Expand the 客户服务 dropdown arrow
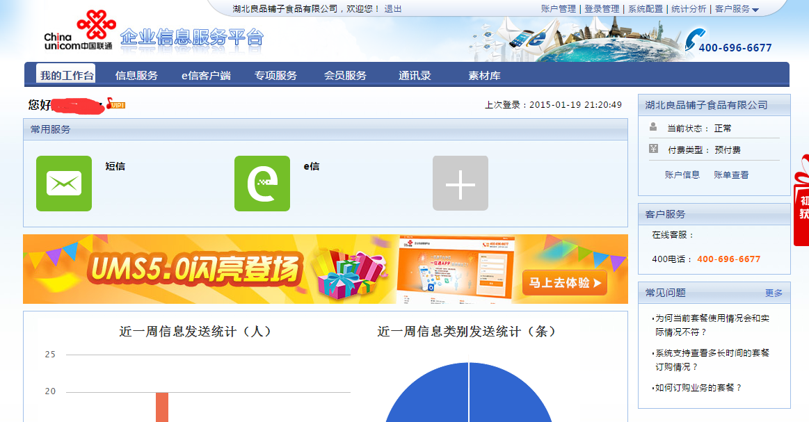The width and height of the screenshot is (809, 422). point(755,10)
